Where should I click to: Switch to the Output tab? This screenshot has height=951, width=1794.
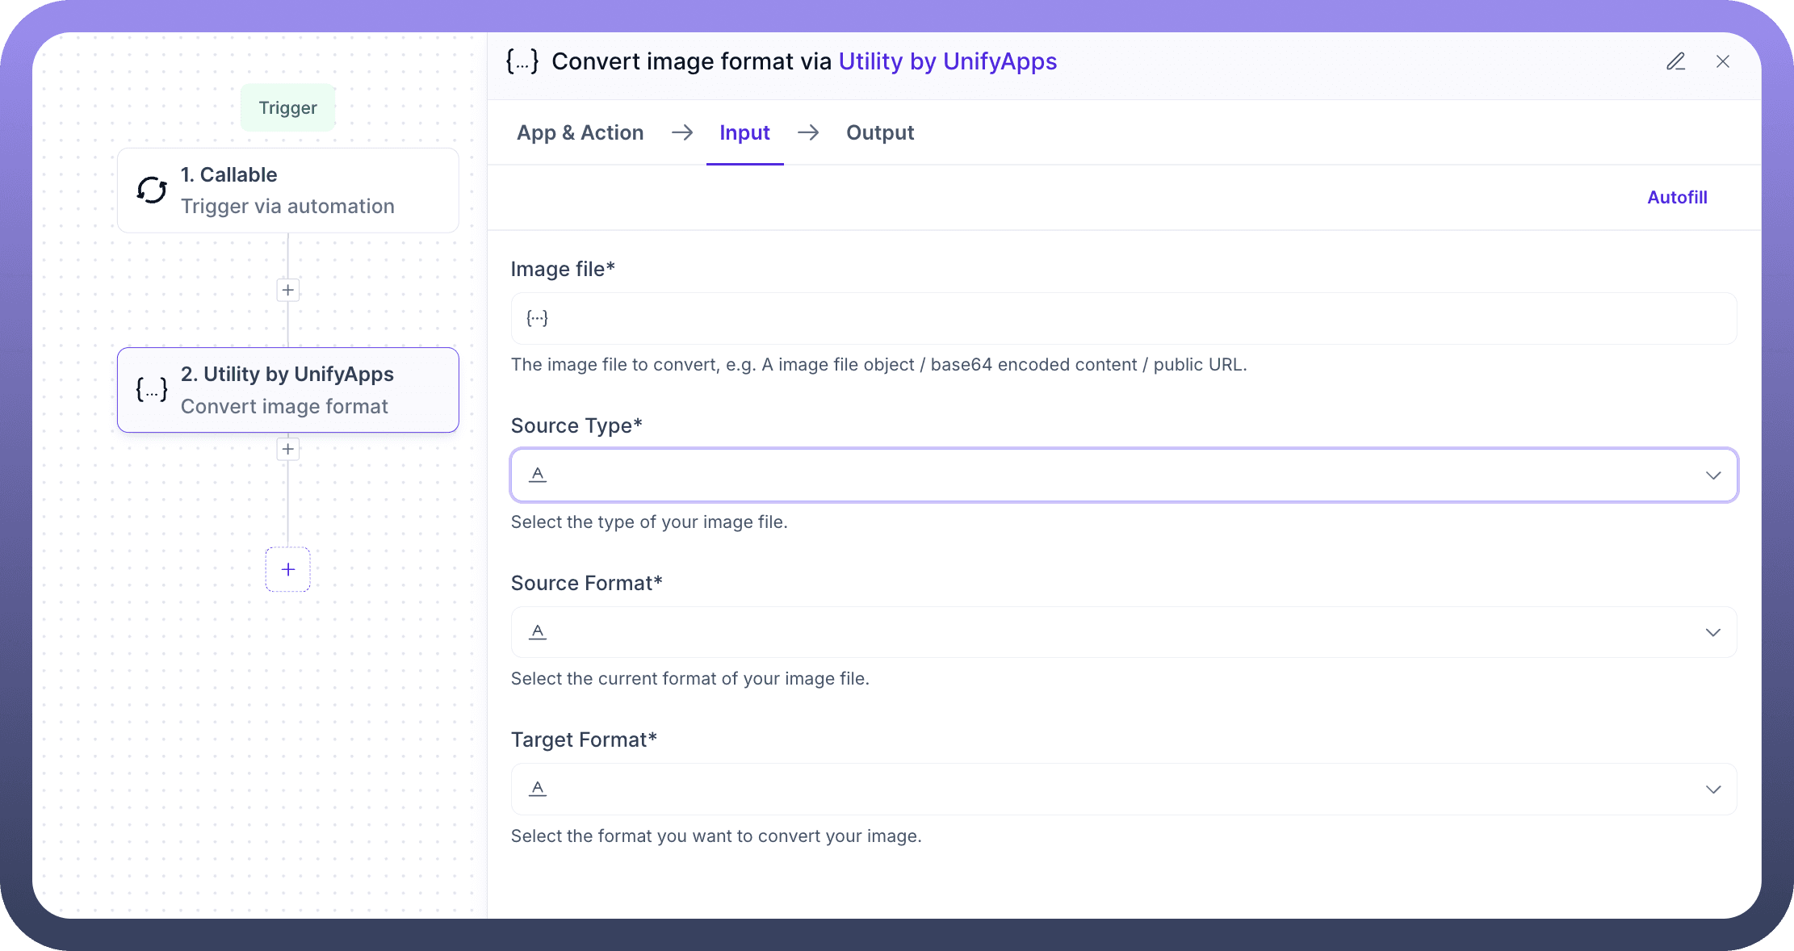[x=879, y=132]
